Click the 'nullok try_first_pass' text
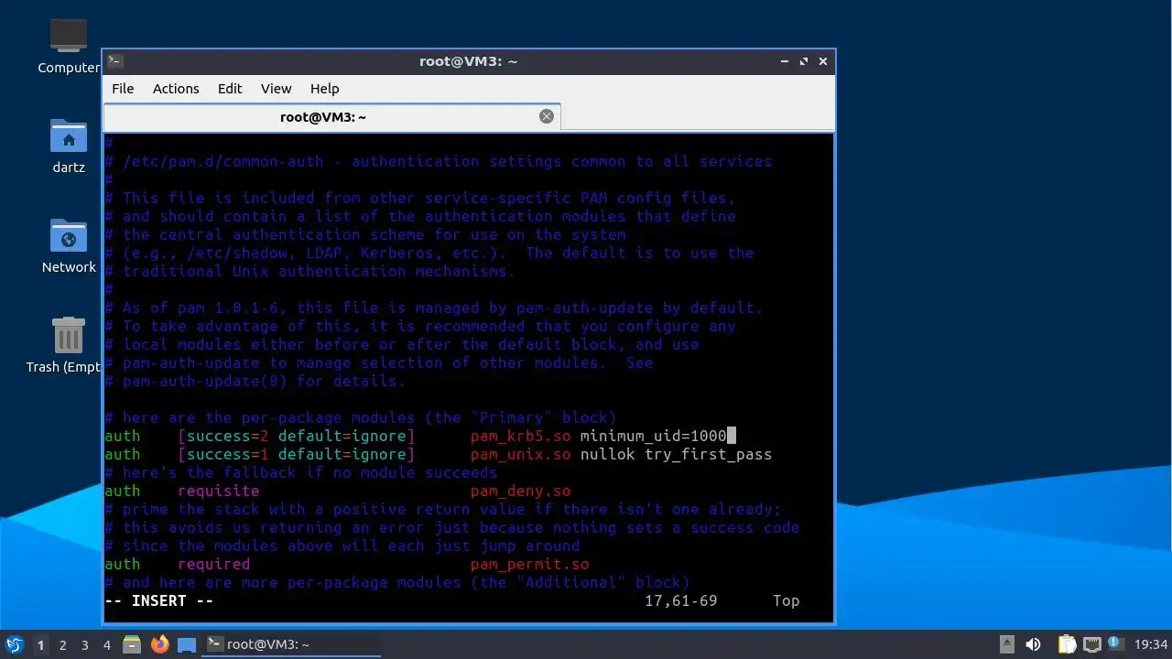The height and width of the screenshot is (659, 1172). (677, 454)
